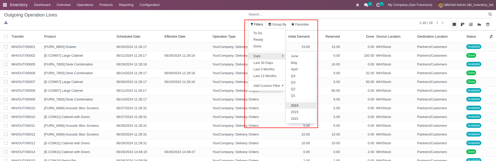Open the Products menu
This screenshot has width=496, height=161.
[106, 5]
